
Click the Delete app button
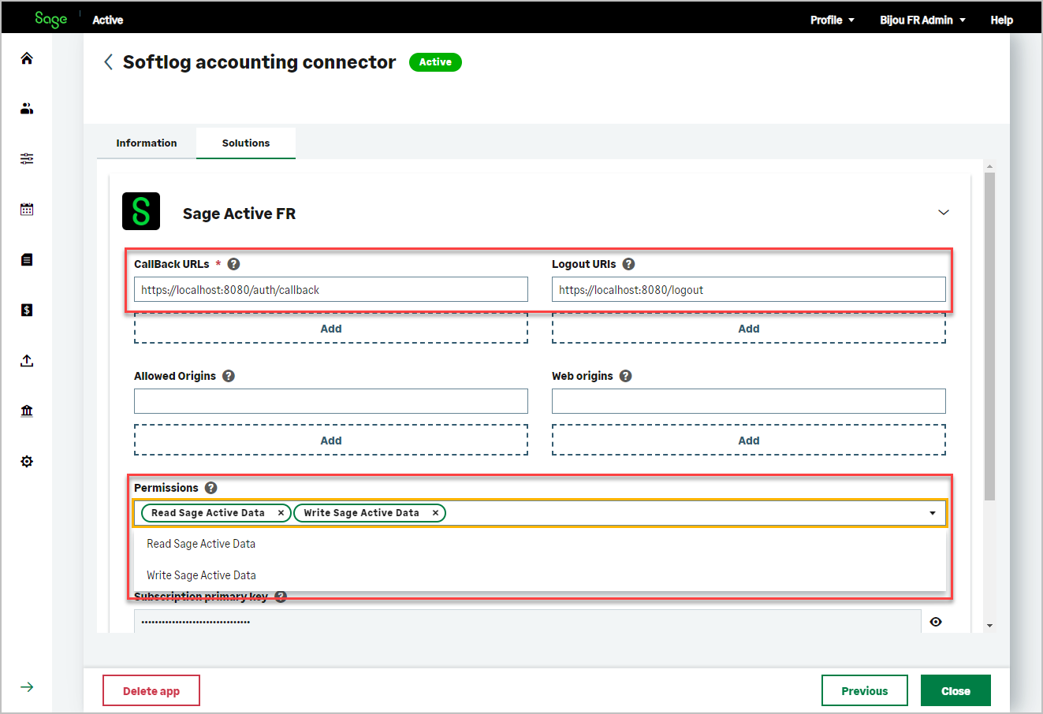point(151,690)
